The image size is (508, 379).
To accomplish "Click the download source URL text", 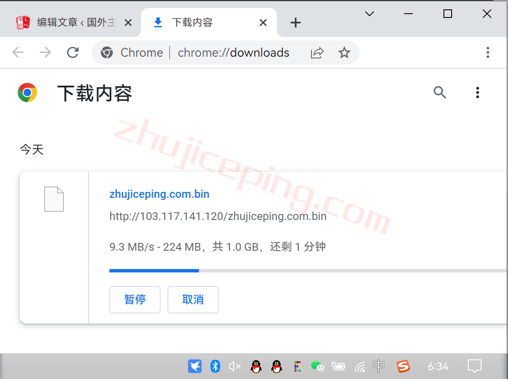I will (x=218, y=216).
